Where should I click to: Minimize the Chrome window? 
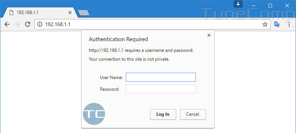254,6
